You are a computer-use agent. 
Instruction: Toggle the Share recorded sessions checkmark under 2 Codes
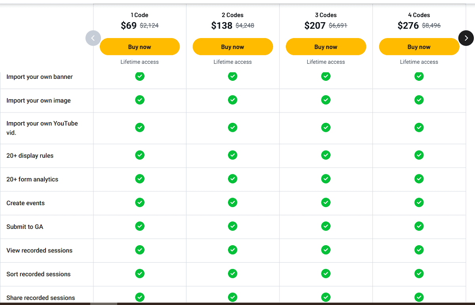pyautogui.click(x=233, y=297)
